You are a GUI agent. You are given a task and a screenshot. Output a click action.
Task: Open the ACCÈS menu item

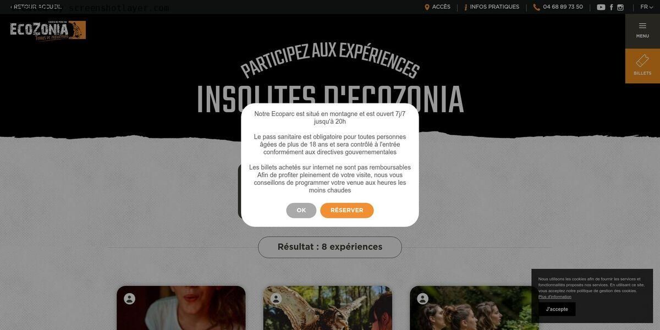[x=441, y=7]
